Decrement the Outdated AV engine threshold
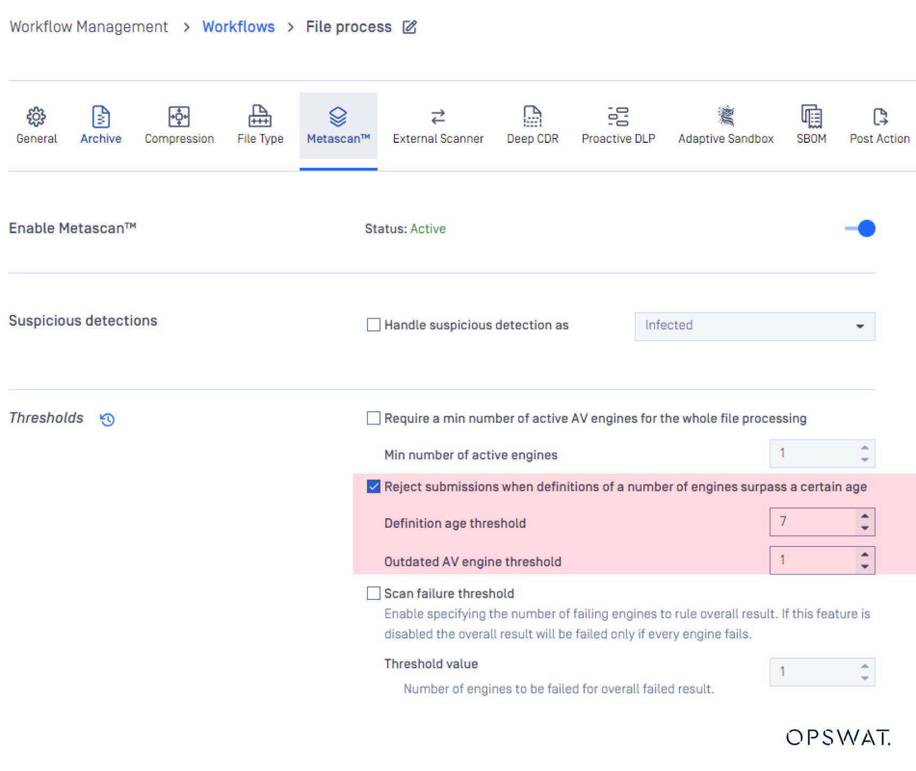Image resolution: width=916 pixels, height=771 pixels. 865,565
